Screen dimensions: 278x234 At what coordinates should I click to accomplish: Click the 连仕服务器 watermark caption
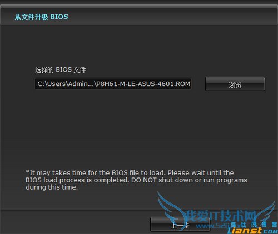point(254,225)
